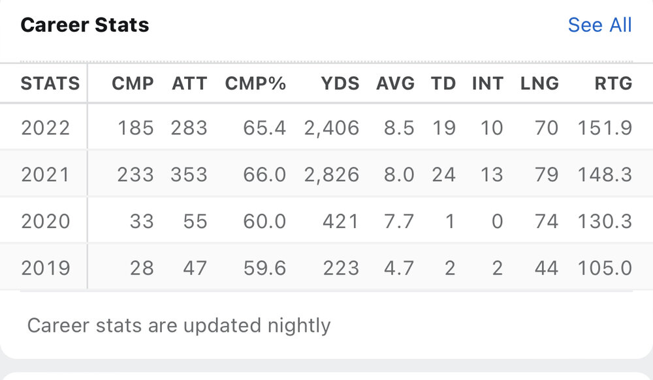Click the TD column header

point(443,83)
